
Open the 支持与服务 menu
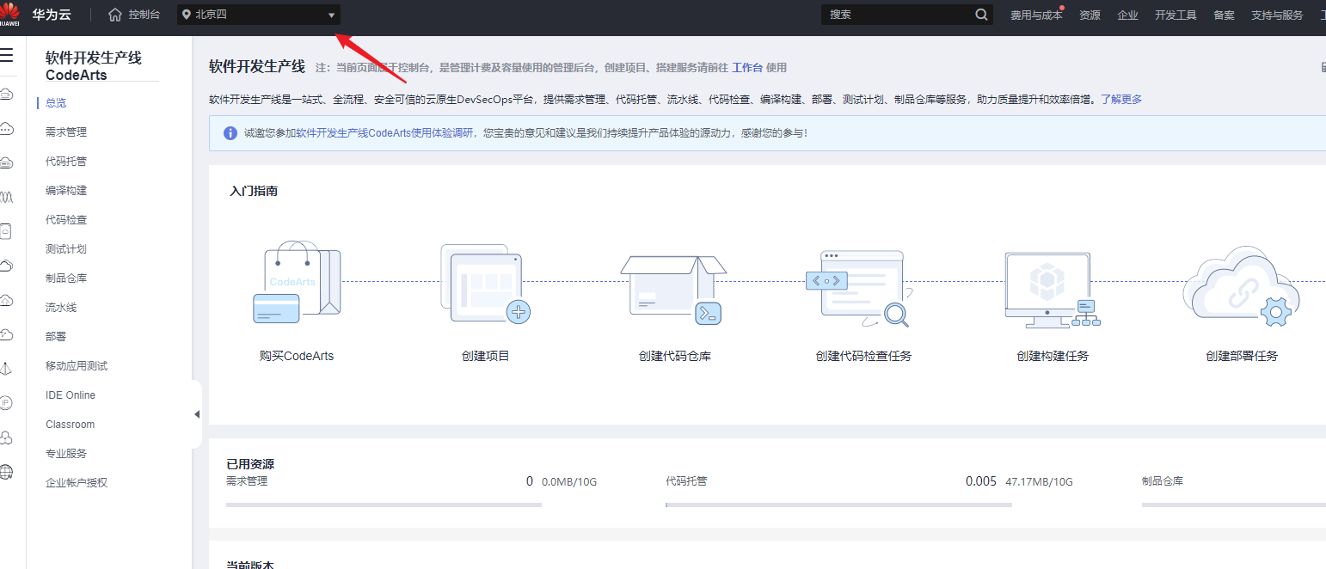(1277, 15)
